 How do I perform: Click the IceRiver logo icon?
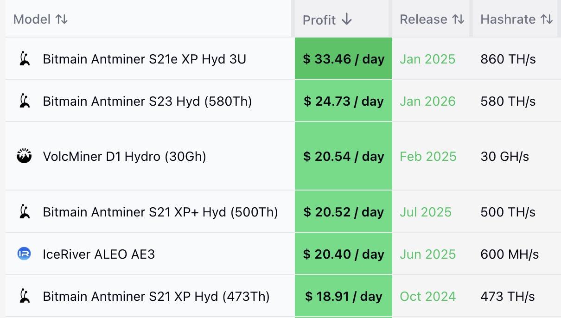[24, 254]
